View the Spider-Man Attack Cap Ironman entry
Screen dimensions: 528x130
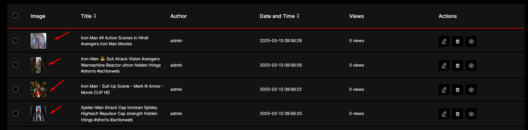click(471, 114)
